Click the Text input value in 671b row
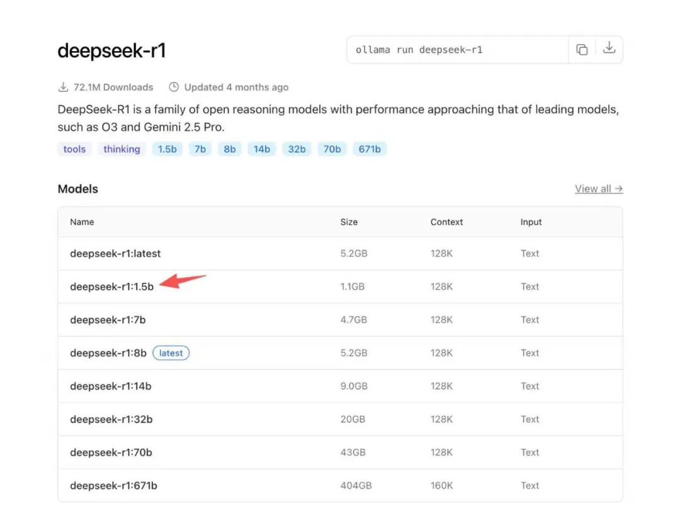The height and width of the screenshot is (522, 680). tap(530, 486)
